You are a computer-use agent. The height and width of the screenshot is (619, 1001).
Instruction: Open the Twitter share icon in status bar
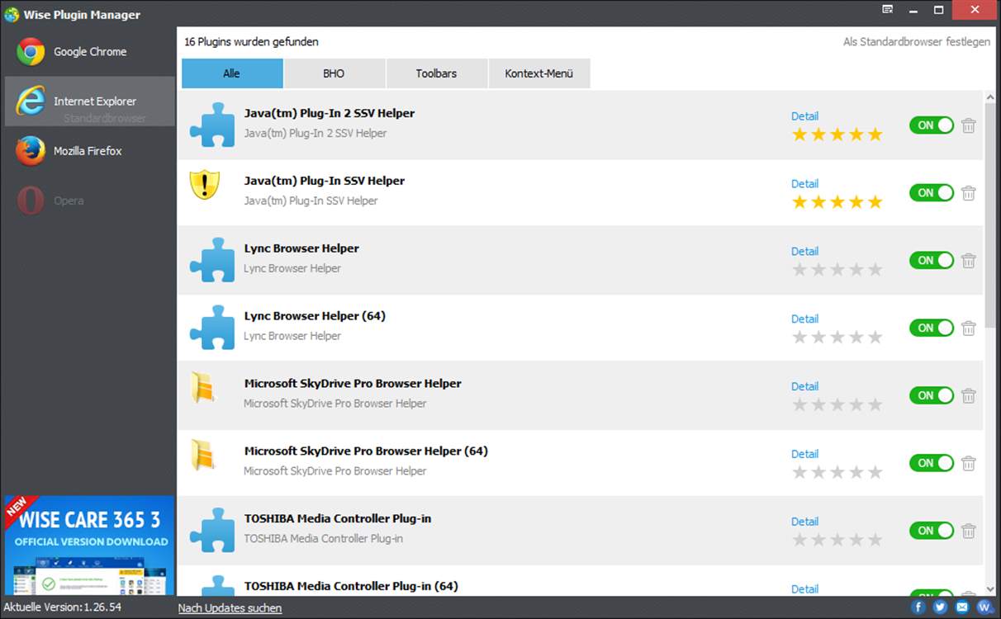tap(940, 607)
